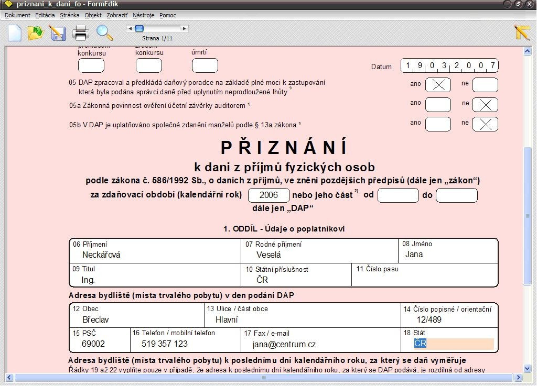Tick the úmrtí checkbox
Viewport: 537px width, 386px height.
(205, 65)
